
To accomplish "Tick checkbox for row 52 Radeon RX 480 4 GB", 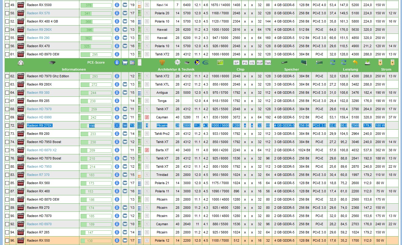I will point(7,21).
